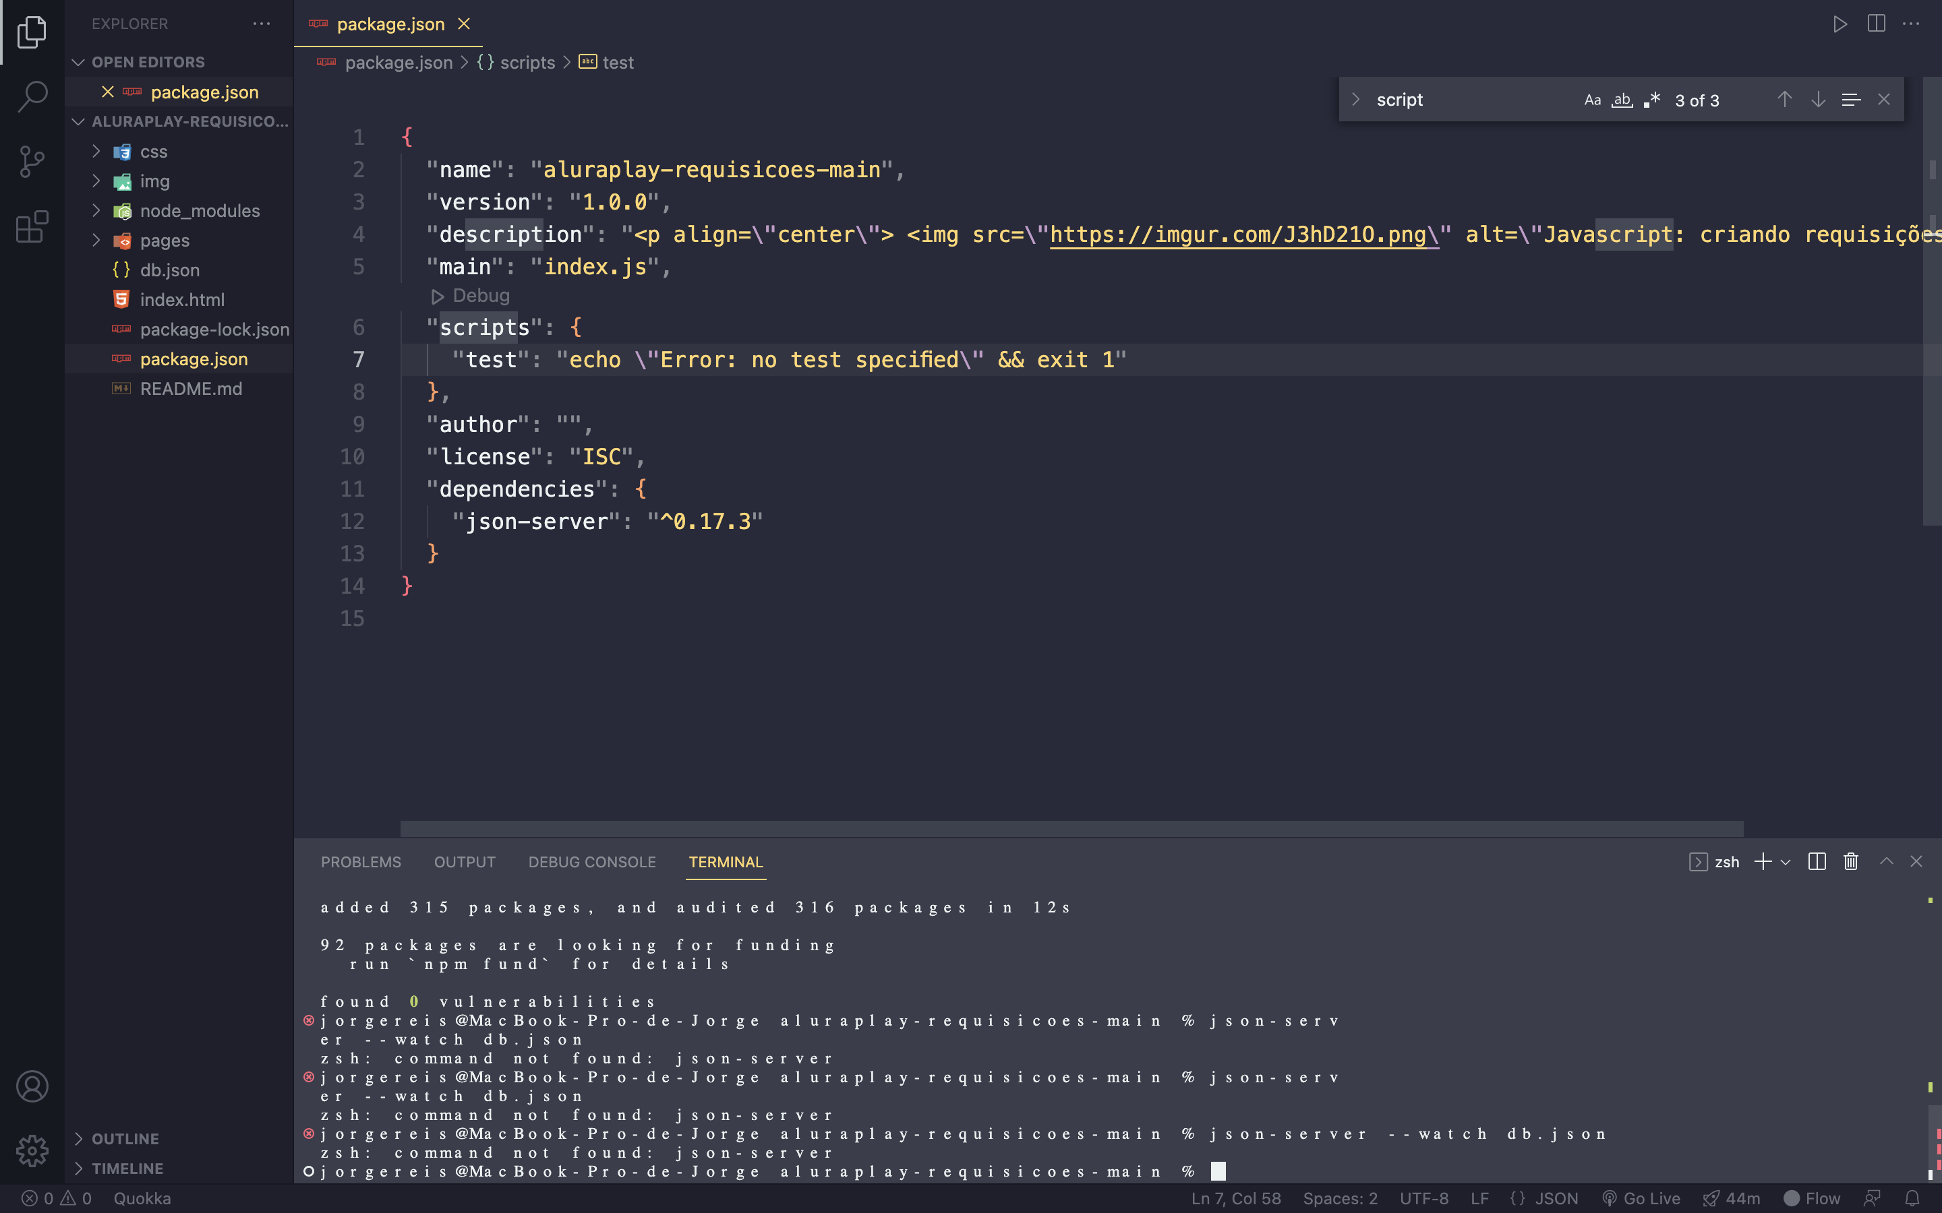Switch to the OUTPUT tab in panel
This screenshot has height=1213, width=1942.
point(463,861)
